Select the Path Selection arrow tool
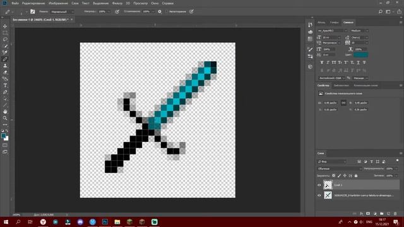This screenshot has height=227, width=404. click(5, 98)
